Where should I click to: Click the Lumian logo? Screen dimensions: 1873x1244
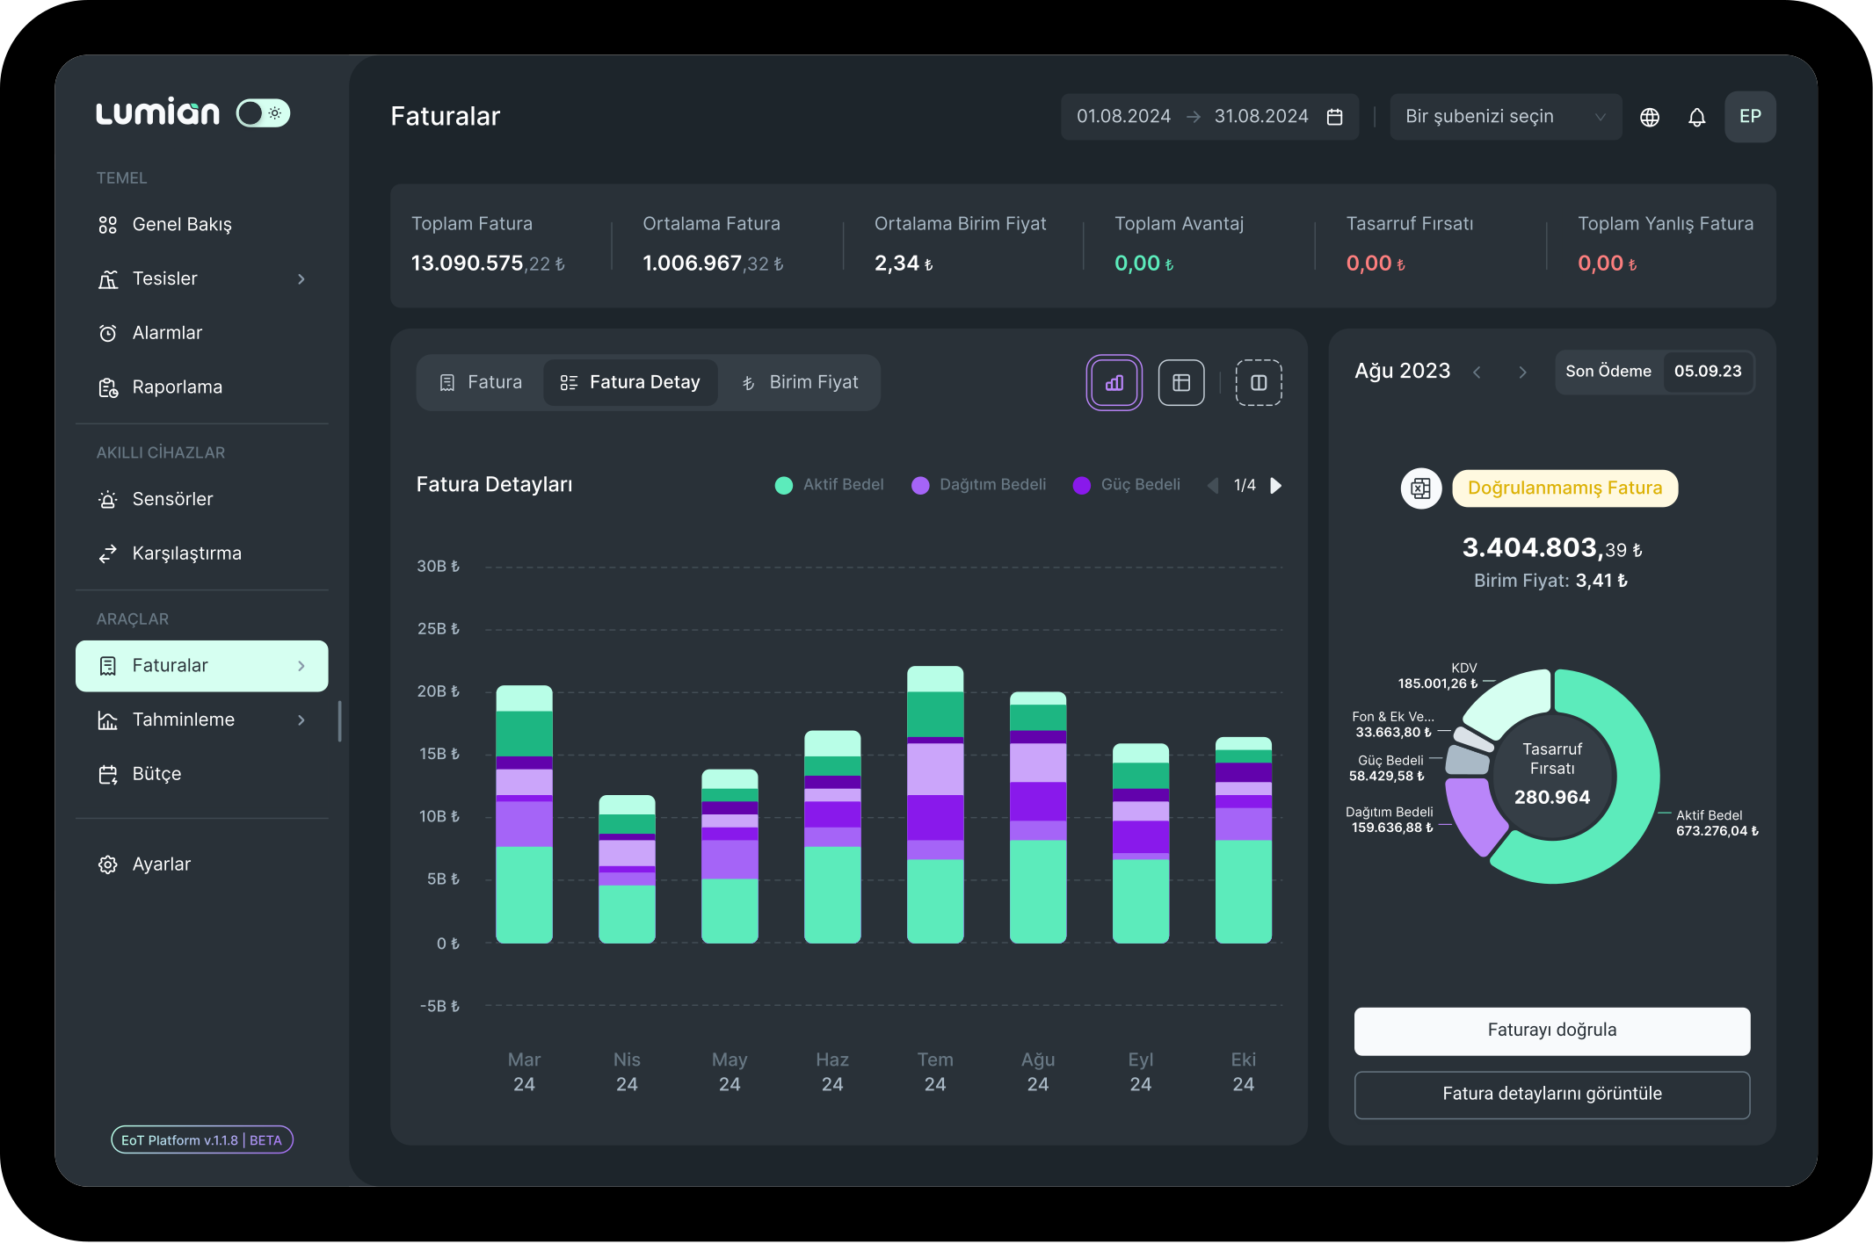(x=158, y=112)
